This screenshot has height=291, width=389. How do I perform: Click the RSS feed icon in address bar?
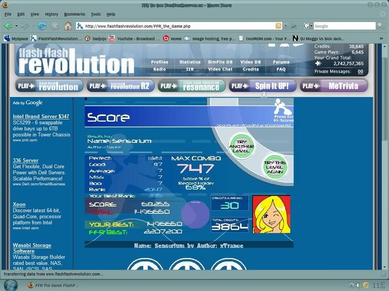pyautogui.click(x=279, y=26)
